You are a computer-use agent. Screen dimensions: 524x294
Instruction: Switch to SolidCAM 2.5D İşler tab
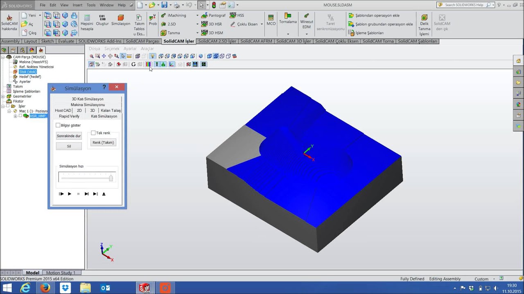coord(217,41)
